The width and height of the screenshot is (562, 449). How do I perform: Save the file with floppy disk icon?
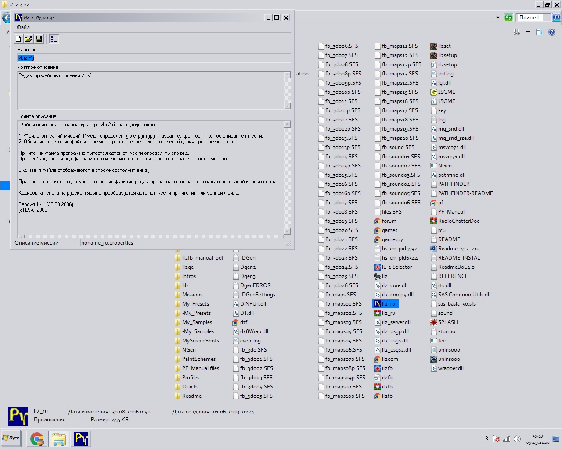click(x=39, y=39)
